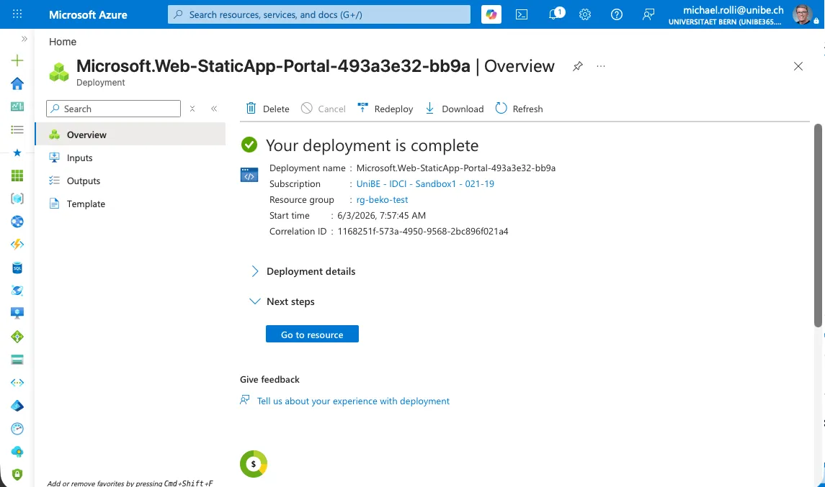Screen dimensions: 825x487
Task: Click the Microsoft Azure logo text
Action: click(x=88, y=14)
